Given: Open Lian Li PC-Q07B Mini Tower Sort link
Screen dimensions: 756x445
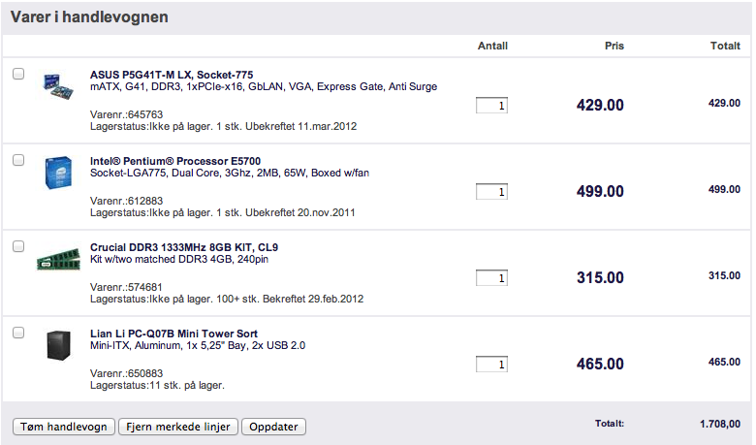Looking at the screenshot, I should (173, 334).
